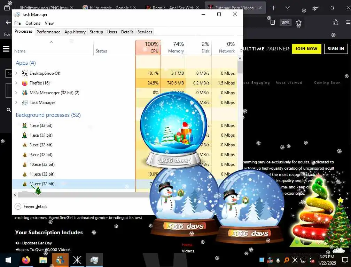
Task: Click the vertical scrollbar thumb in Task Manager
Action: (240, 67)
